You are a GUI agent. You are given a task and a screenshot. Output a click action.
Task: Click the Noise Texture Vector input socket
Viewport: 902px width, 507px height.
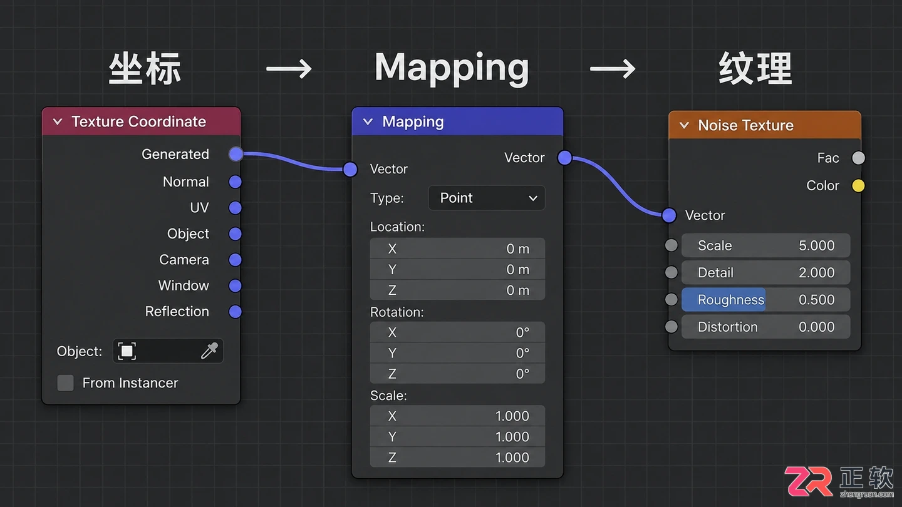(x=669, y=215)
